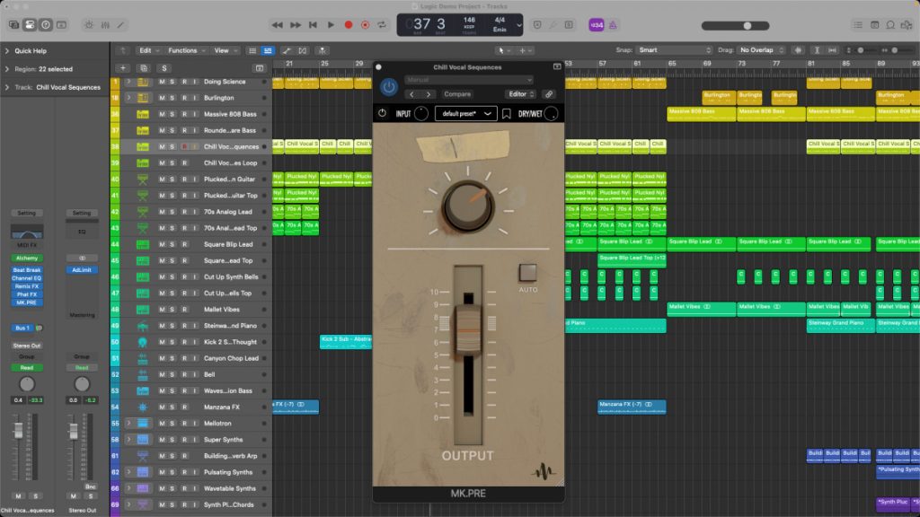
Task: Click the Fast Forward transport button
Action: pyautogui.click(x=295, y=25)
